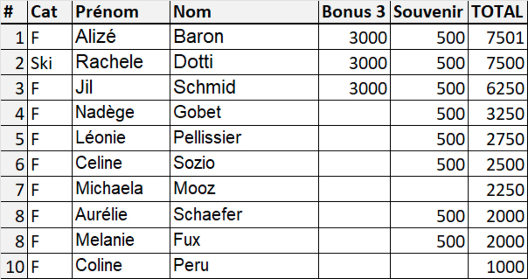528x279 pixels.
Task: Select the Melanie first name cell
Action: coord(121,240)
